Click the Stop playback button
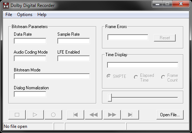The image size is (192, 133). coord(17,115)
